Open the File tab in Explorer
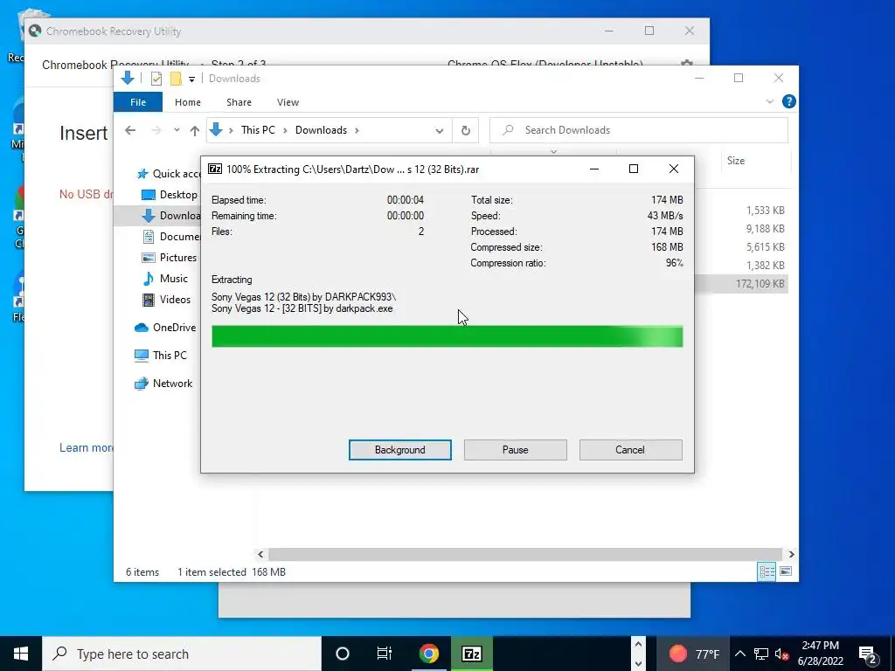The image size is (895, 671). click(137, 102)
